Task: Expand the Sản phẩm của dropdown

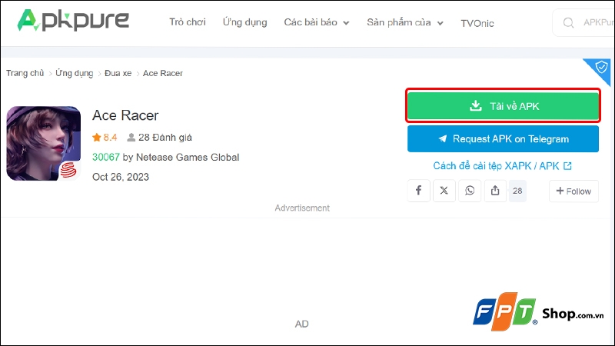Action: click(405, 23)
